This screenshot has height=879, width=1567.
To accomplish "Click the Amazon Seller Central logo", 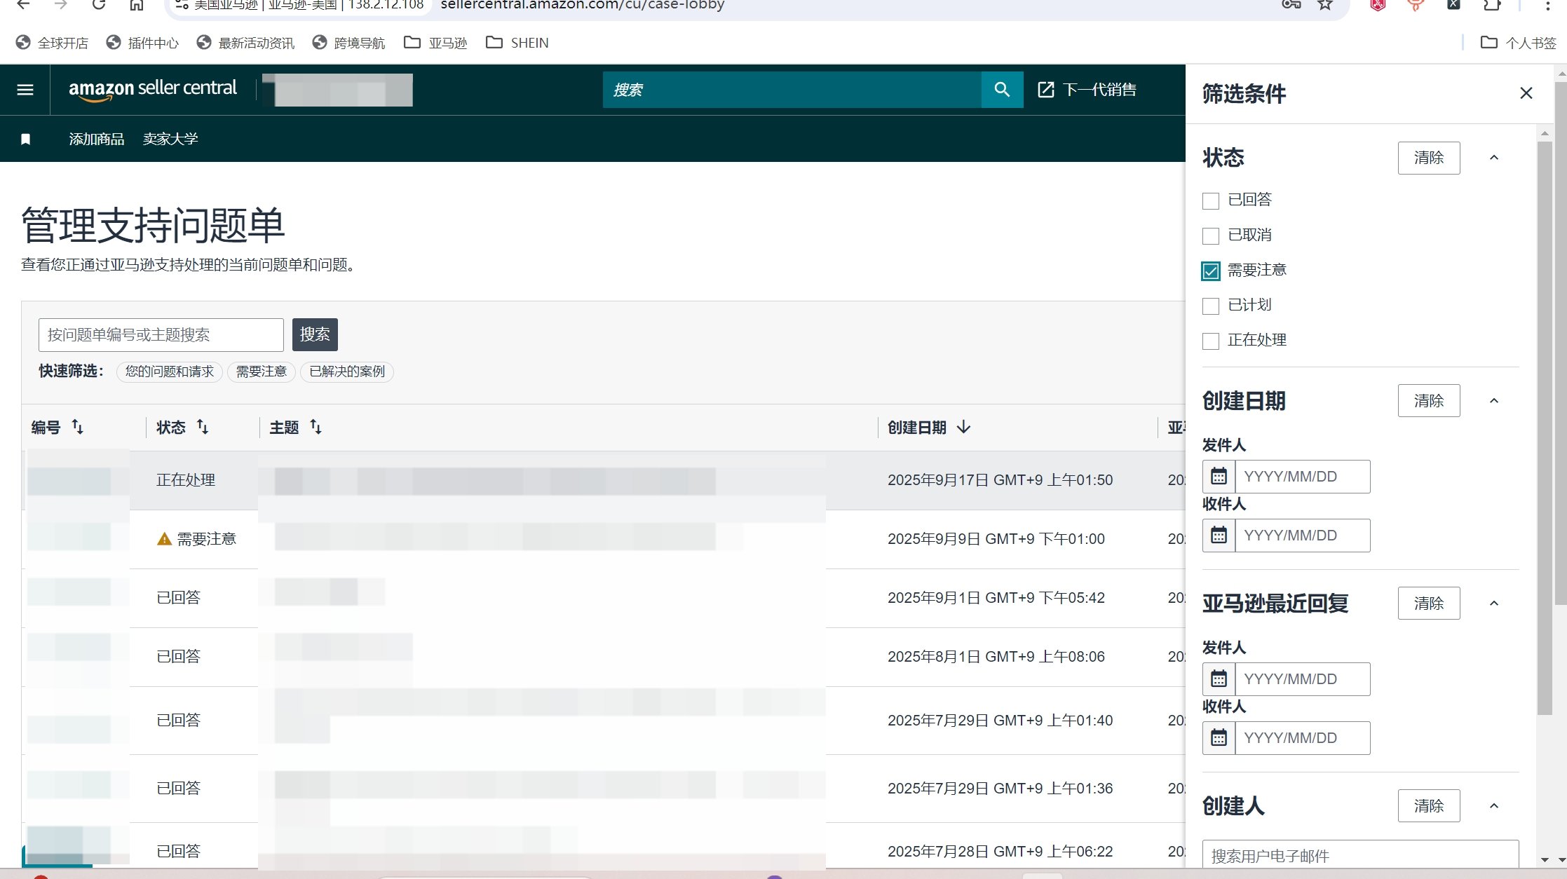I will point(153,90).
